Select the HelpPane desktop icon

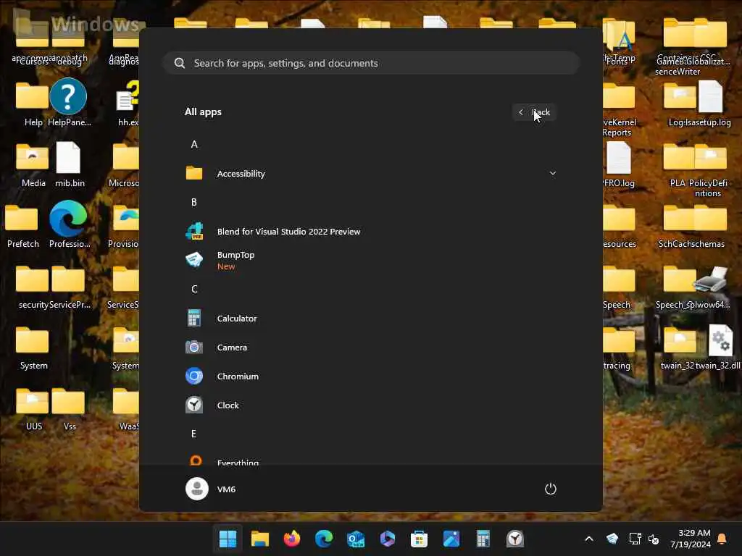pyautogui.click(x=69, y=103)
